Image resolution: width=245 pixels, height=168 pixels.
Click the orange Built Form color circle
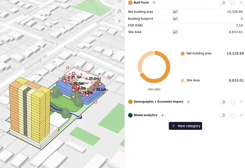click(x=130, y=3)
